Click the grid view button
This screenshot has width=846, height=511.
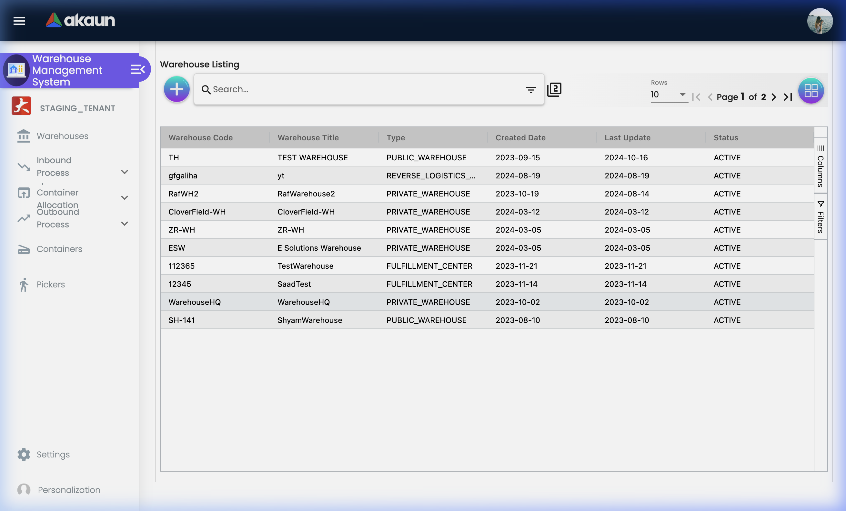(811, 91)
